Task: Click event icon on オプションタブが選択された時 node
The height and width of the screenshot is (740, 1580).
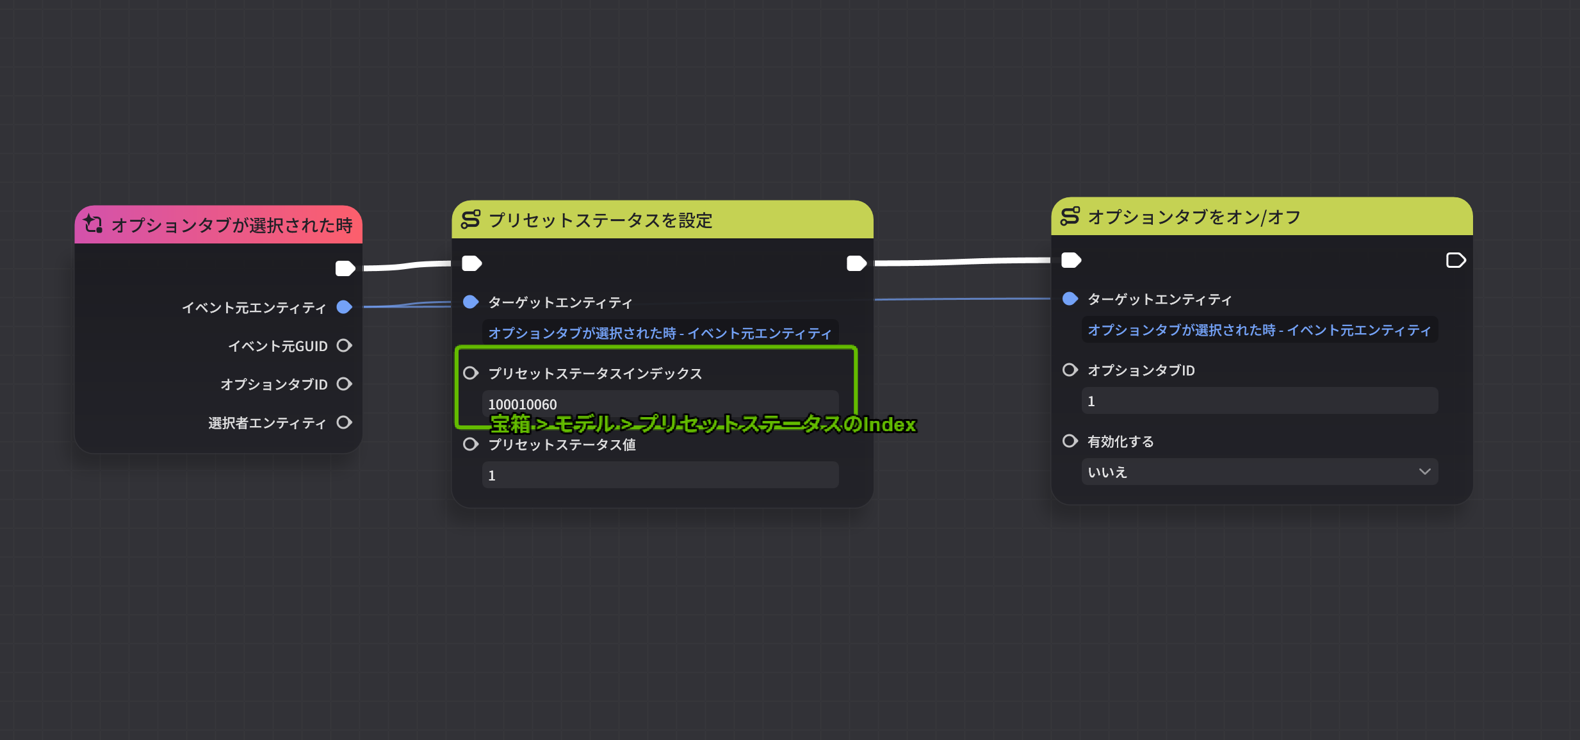Action: point(94,224)
